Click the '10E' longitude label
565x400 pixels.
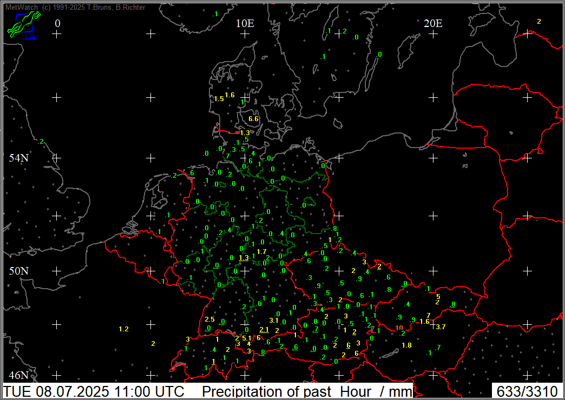[245, 23]
